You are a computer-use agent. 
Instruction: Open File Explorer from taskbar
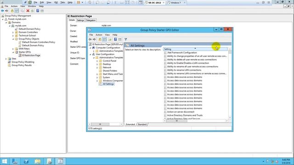click(38, 161)
